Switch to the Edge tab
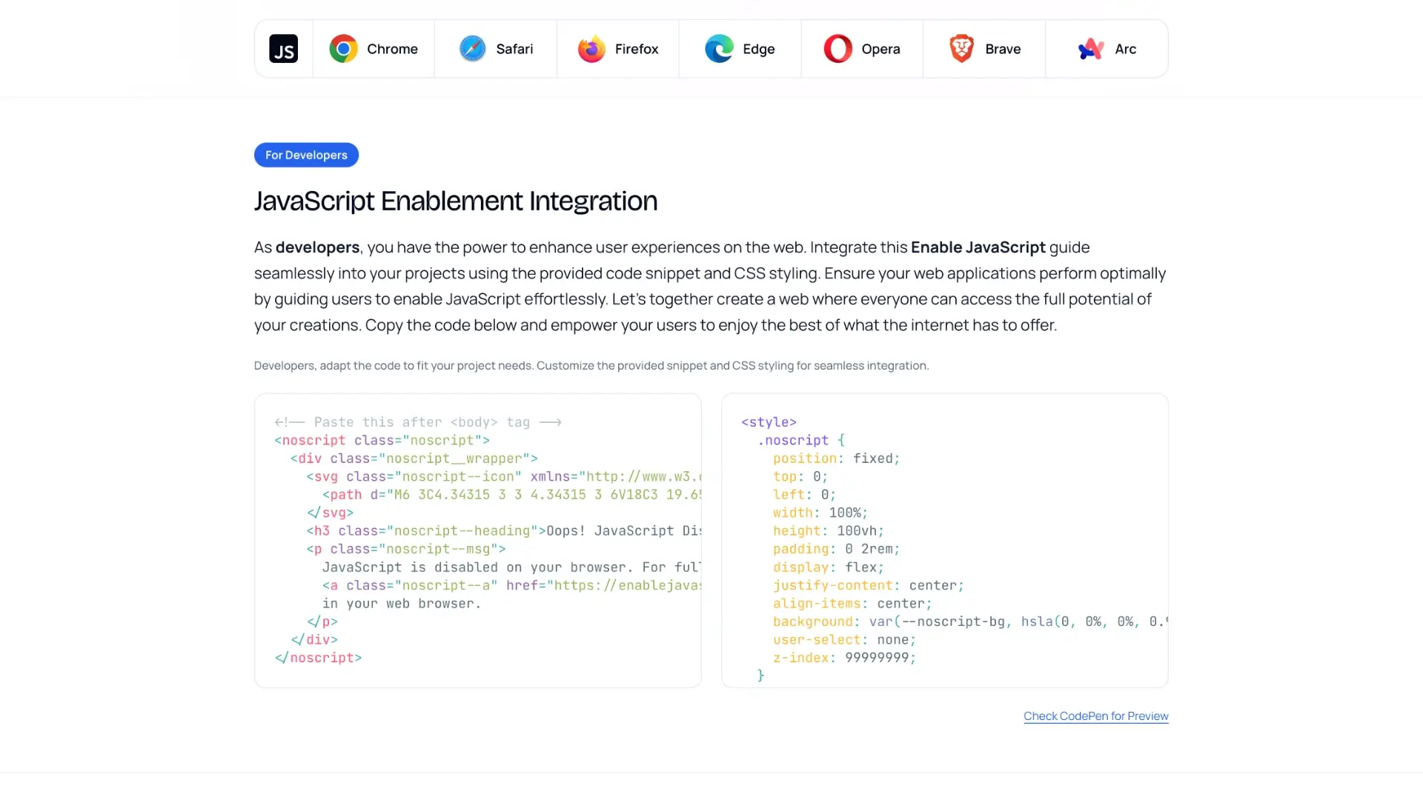Image resolution: width=1423 pixels, height=800 pixels. point(740,48)
